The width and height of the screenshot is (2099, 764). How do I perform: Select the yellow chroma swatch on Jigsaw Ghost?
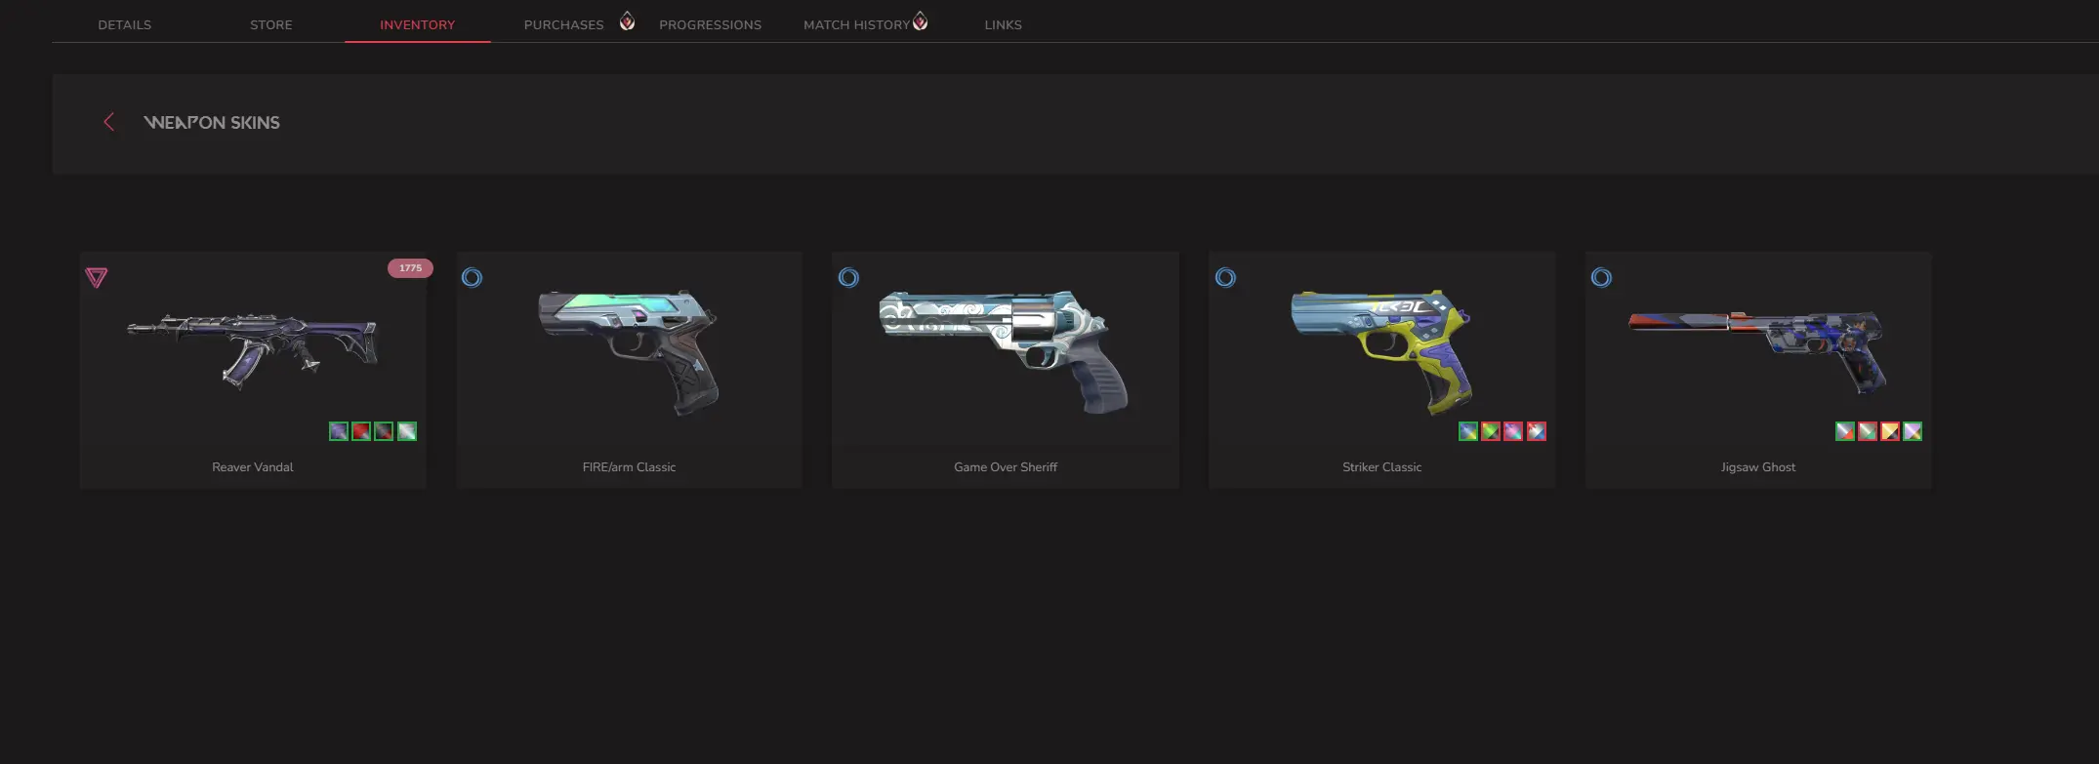coord(1890,431)
